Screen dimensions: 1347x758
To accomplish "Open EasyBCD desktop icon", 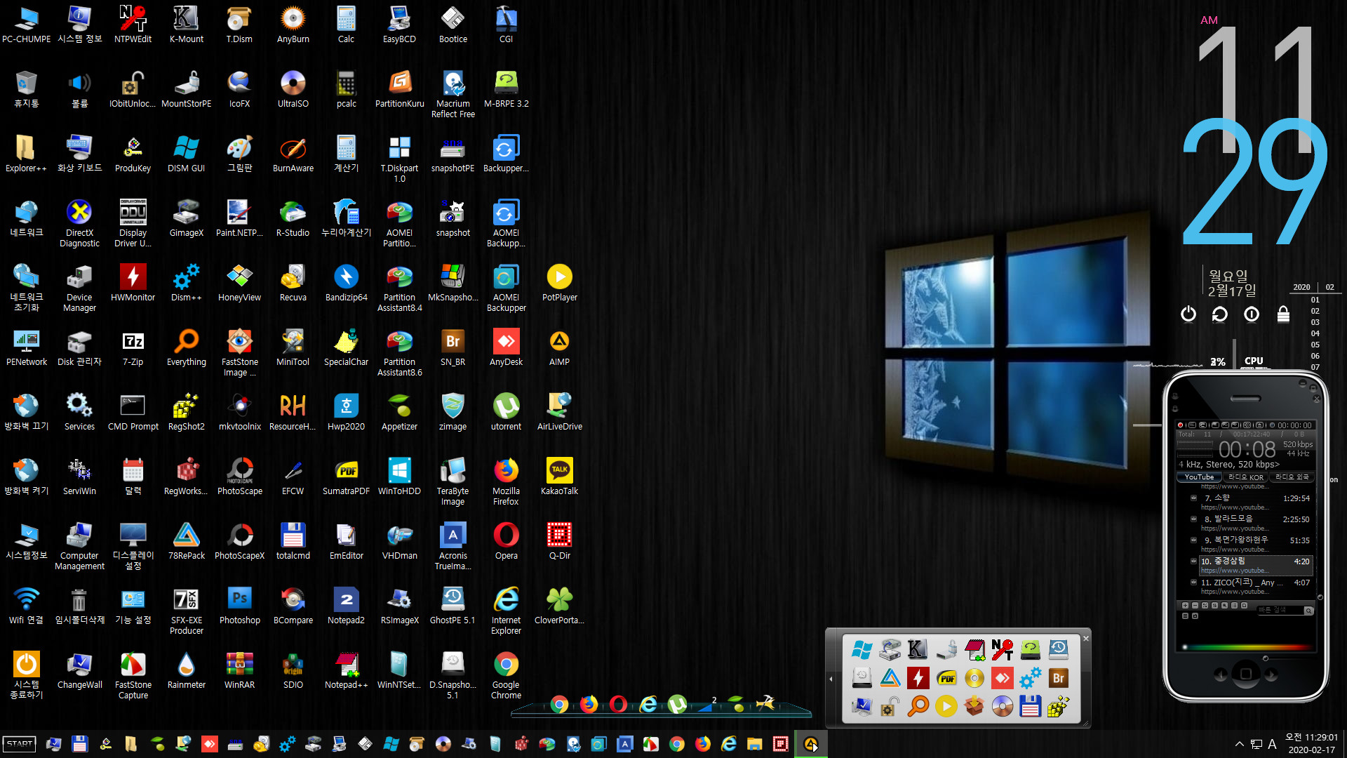I will 399,25.
